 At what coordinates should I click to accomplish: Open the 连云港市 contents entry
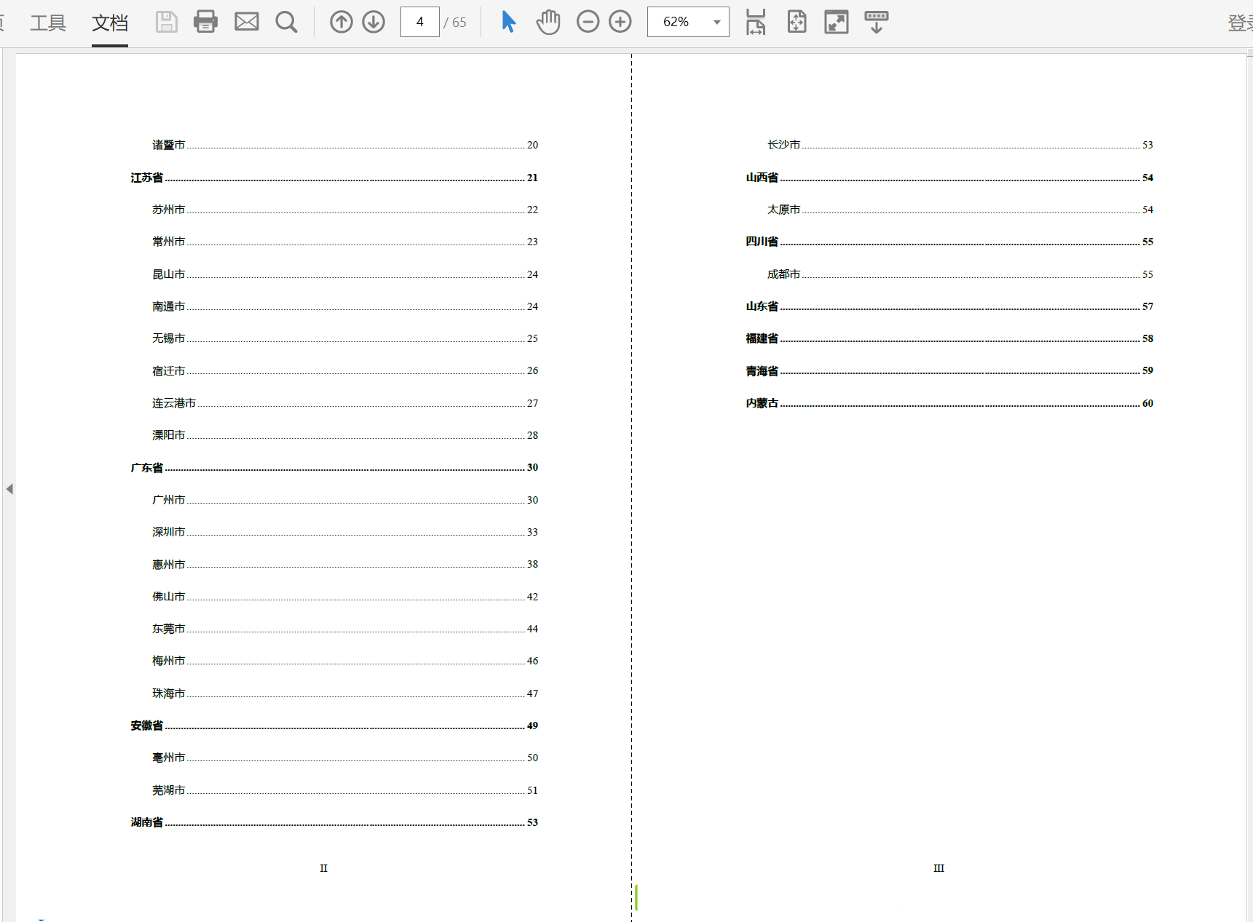(345, 403)
